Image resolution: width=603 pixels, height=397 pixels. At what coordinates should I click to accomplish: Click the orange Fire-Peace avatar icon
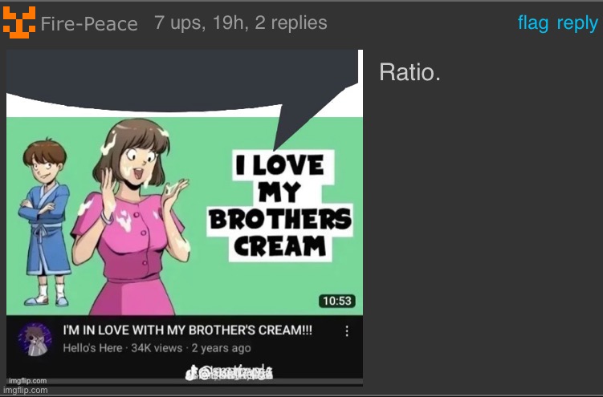click(18, 22)
